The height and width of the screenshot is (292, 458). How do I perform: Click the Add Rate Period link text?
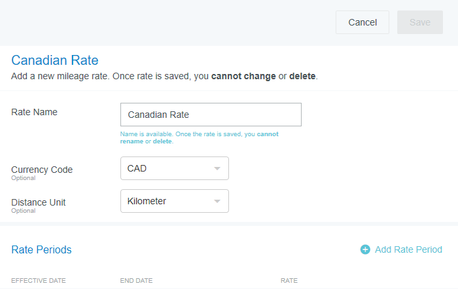(x=408, y=249)
